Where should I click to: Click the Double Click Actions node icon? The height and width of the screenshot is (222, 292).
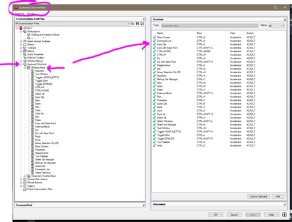pos(25,179)
